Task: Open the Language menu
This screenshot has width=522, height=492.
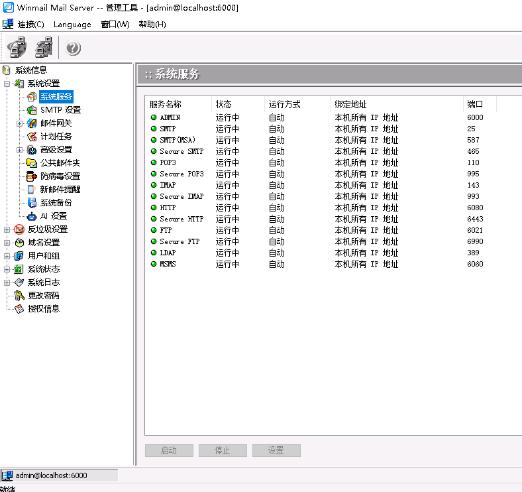Action: coord(72,25)
